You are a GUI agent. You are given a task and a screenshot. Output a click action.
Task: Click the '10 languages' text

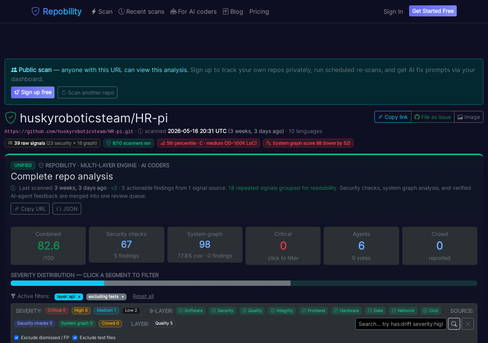point(305,131)
